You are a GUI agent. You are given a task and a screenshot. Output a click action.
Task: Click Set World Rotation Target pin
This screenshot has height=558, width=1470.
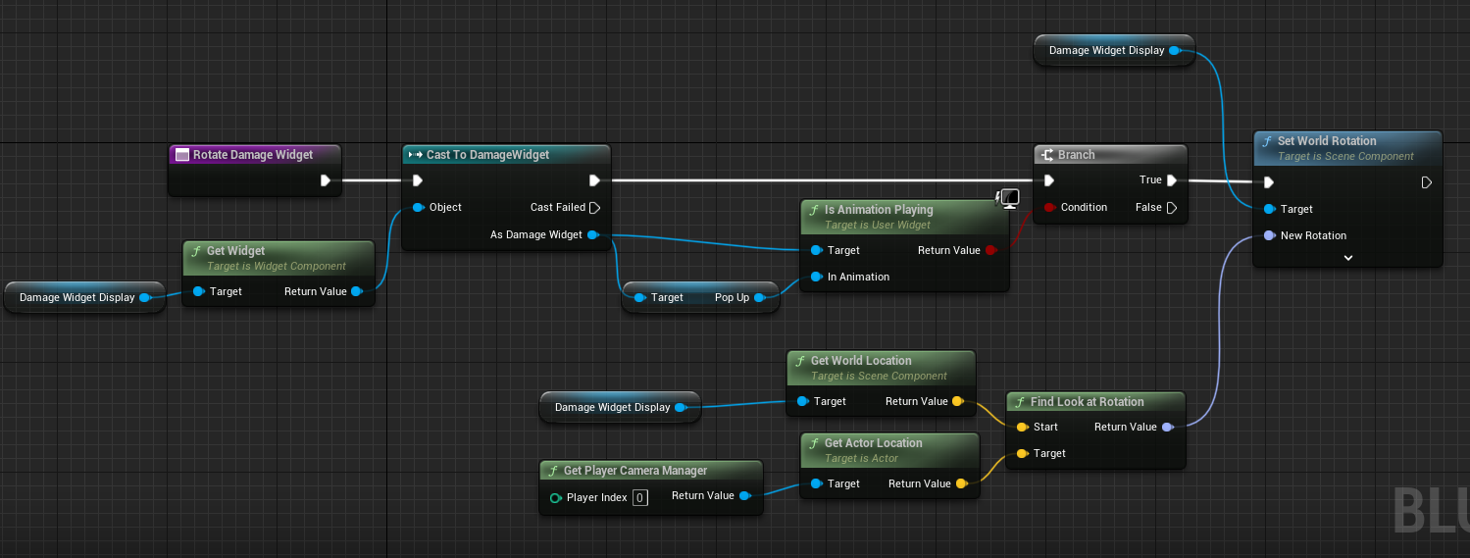tap(1269, 209)
